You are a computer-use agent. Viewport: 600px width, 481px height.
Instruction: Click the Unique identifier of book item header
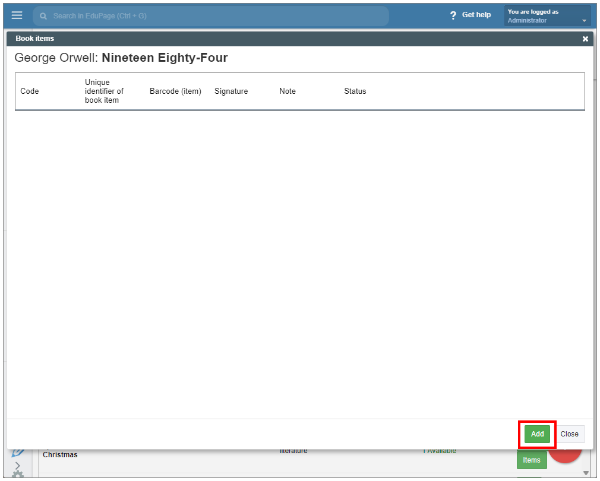coord(105,91)
